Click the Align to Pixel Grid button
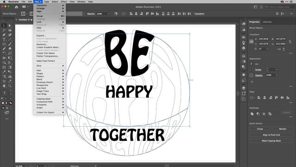This screenshot has width=296, height=167. point(271,135)
